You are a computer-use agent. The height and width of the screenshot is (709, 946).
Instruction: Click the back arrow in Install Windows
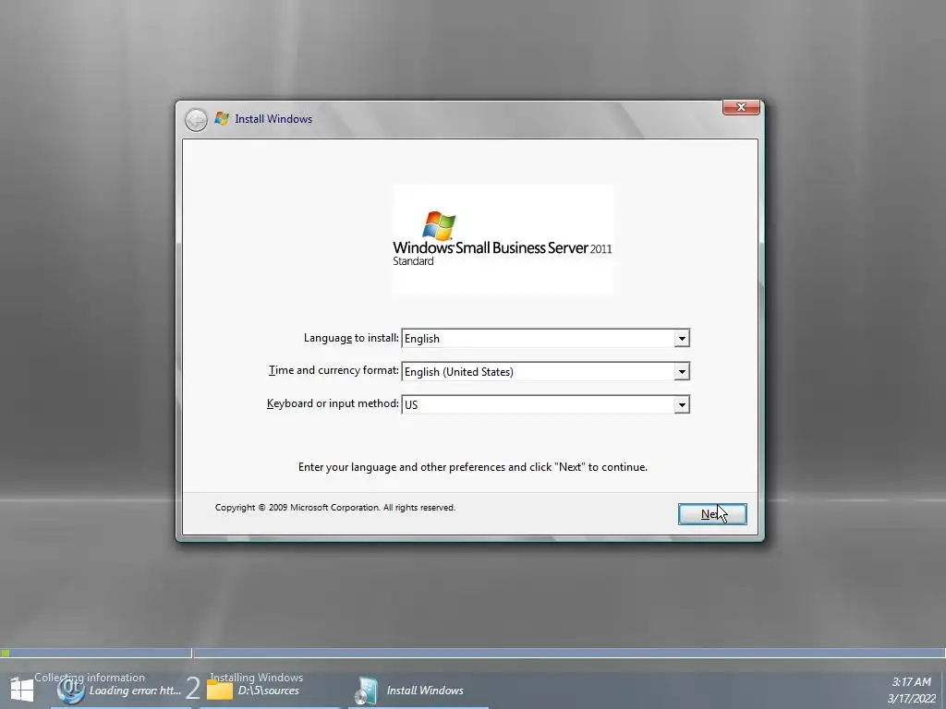(x=196, y=119)
